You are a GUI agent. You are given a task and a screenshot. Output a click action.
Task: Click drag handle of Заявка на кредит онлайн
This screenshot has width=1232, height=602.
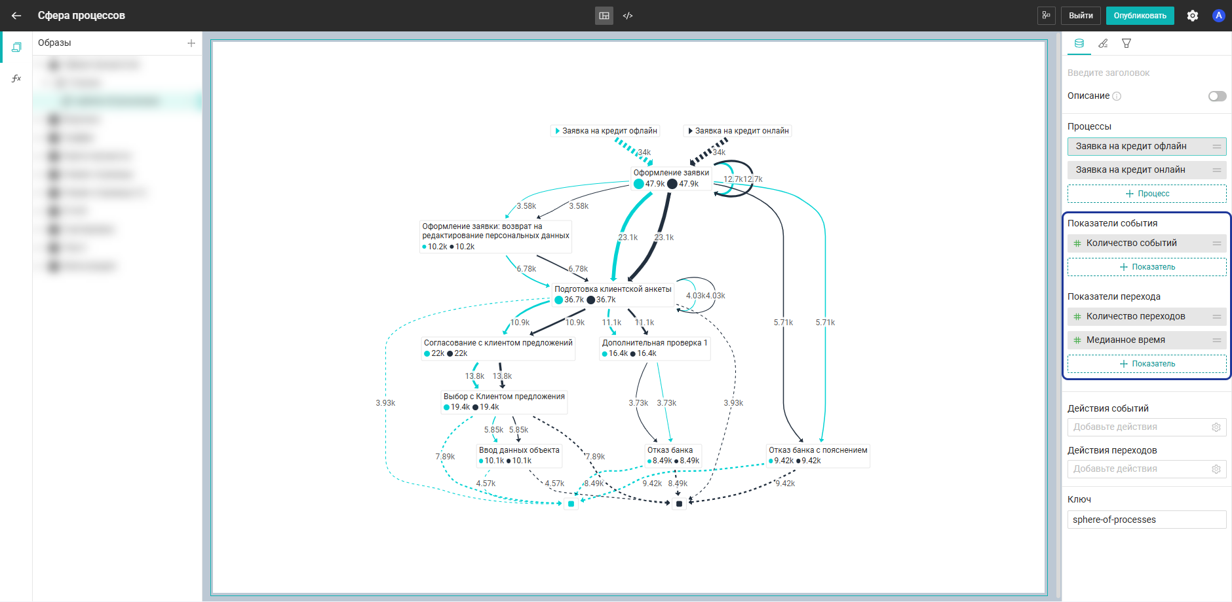[x=1217, y=170]
